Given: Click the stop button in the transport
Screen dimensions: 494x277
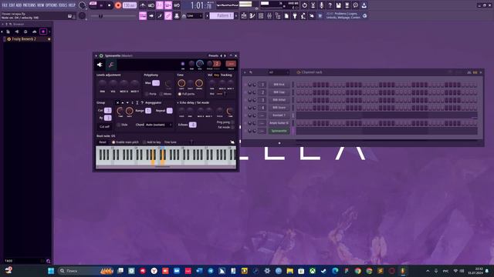Looking at the screenshot, I should coord(110,5).
